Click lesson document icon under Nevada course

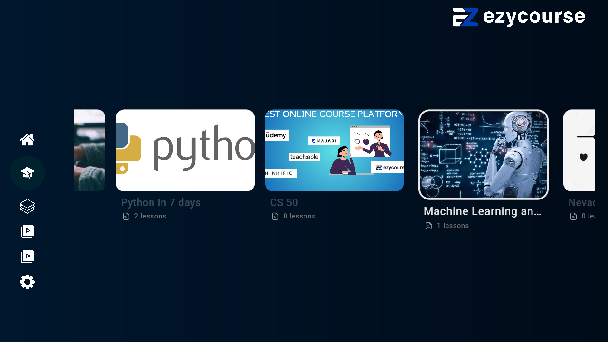(573, 217)
